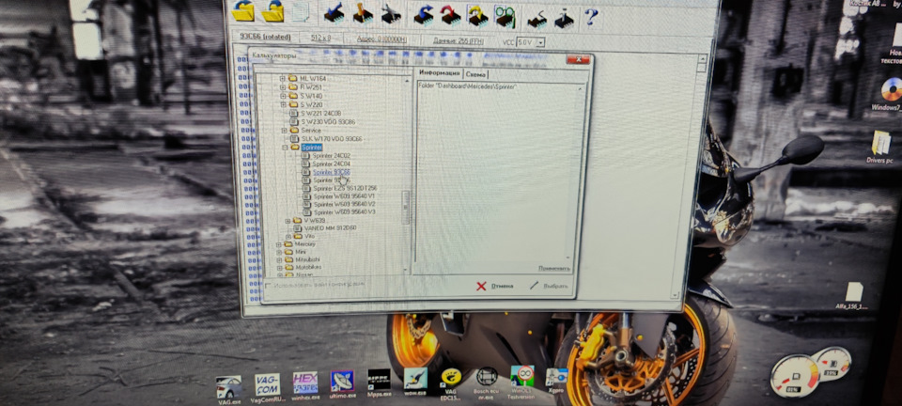Viewport: 902px width, 406px height.
Task: Click the Примечание link
Action: 554,269
